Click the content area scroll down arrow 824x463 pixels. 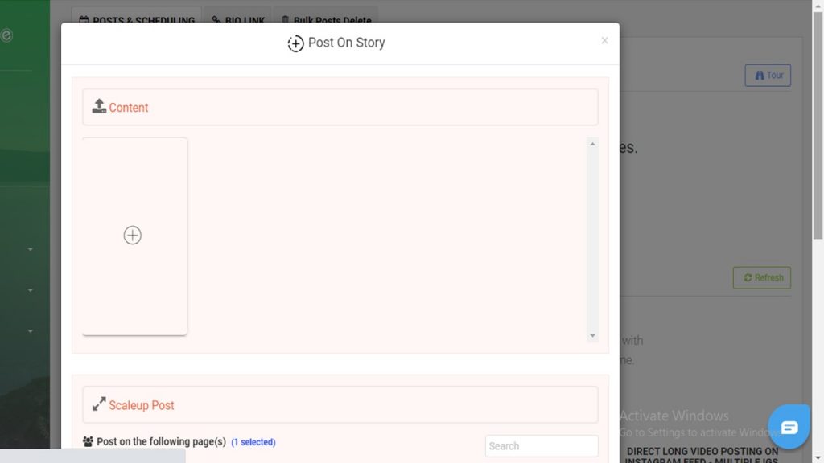(593, 336)
